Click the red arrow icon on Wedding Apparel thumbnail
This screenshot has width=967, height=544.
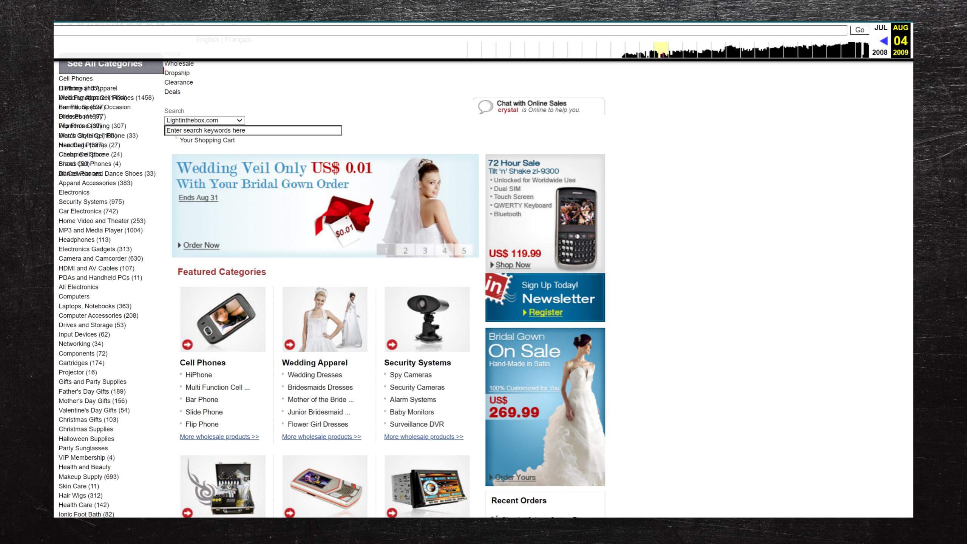click(290, 345)
